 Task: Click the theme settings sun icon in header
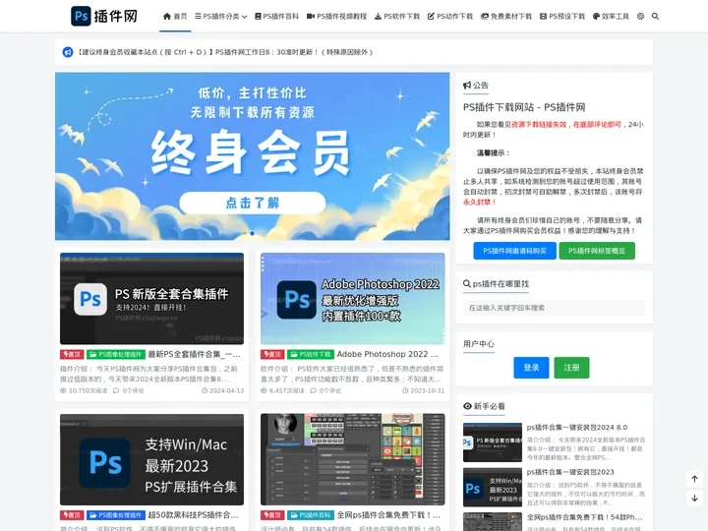(640, 17)
